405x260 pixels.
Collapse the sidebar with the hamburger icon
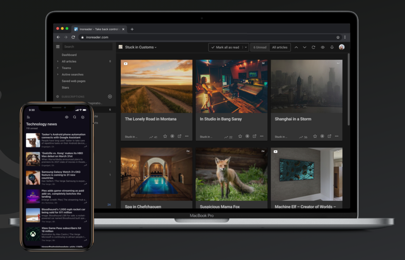point(58,46)
